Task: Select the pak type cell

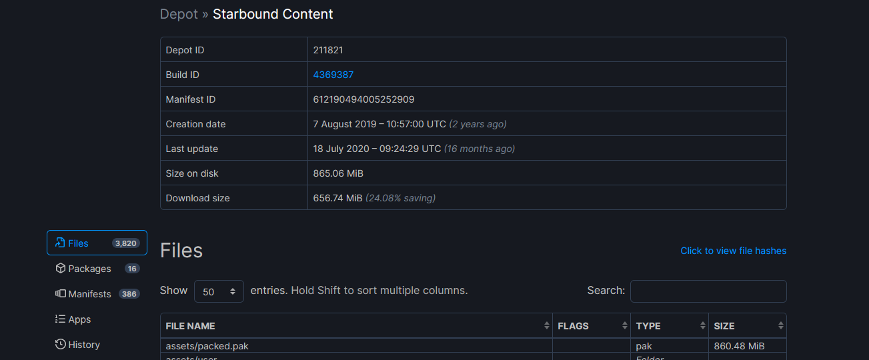Action: click(644, 346)
